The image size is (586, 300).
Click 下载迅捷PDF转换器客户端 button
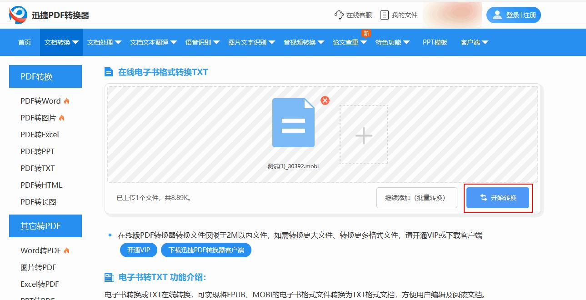206,250
